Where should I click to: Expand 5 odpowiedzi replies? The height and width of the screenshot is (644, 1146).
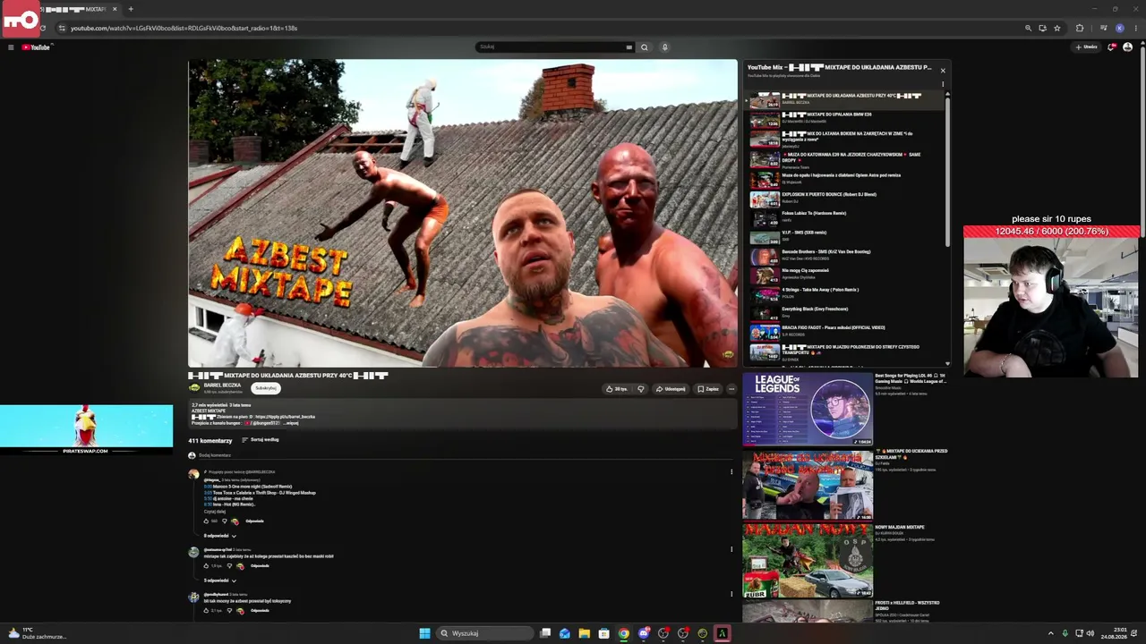pos(220,580)
